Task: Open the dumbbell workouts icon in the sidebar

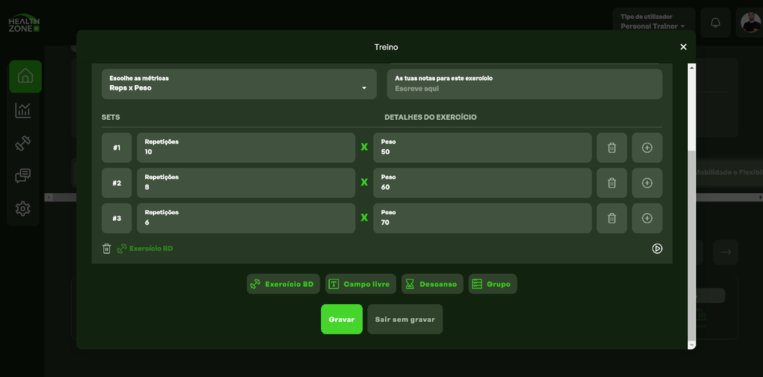Action: 23,143
